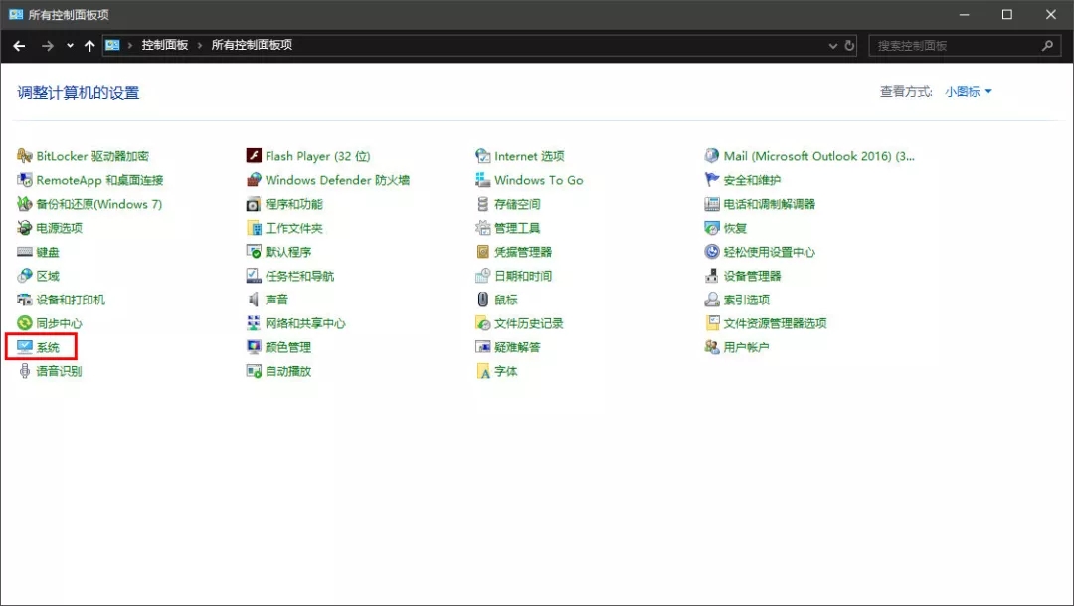1074x606 pixels.
Task: Click the back navigation arrow
Action: pos(18,45)
